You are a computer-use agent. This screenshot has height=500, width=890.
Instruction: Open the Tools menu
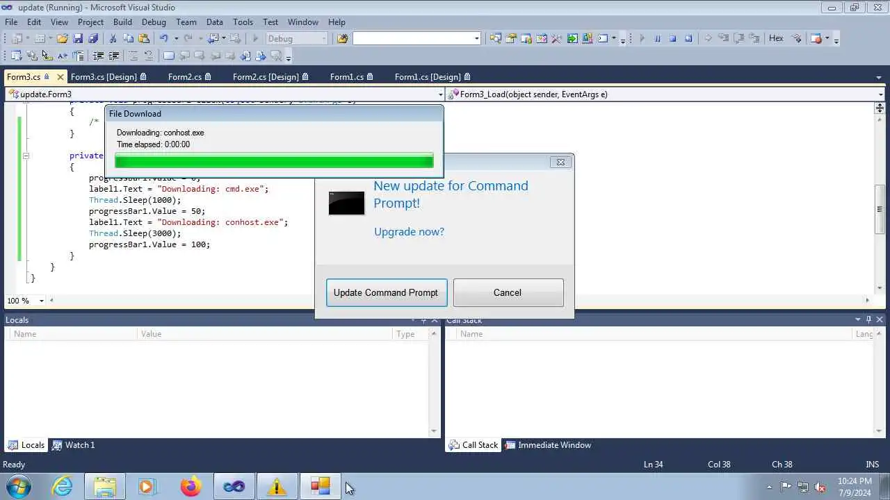(243, 22)
